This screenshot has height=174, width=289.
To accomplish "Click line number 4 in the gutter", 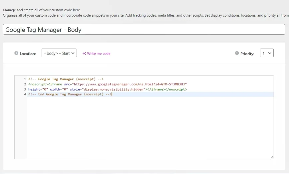I will [25, 94].
